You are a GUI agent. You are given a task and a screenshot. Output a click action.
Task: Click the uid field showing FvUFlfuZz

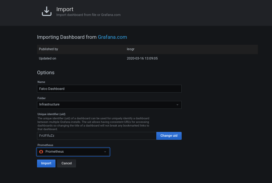(96, 136)
